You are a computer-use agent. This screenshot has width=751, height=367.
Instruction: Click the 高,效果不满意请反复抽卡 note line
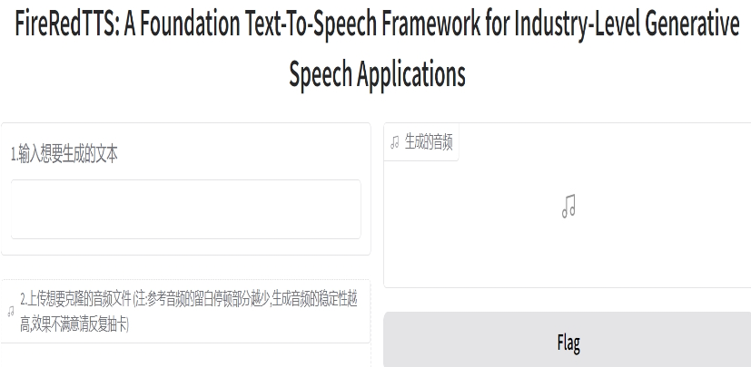[74, 324]
